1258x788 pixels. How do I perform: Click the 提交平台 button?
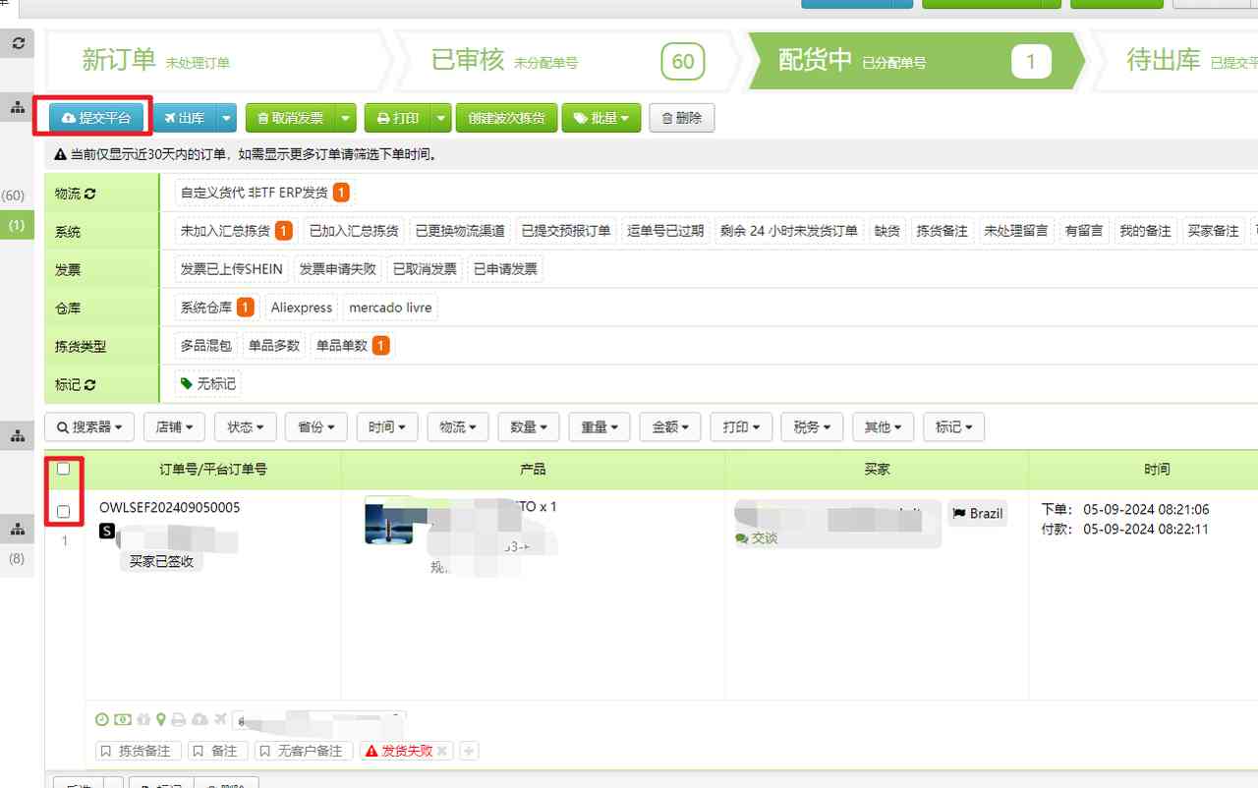point(94,117)
